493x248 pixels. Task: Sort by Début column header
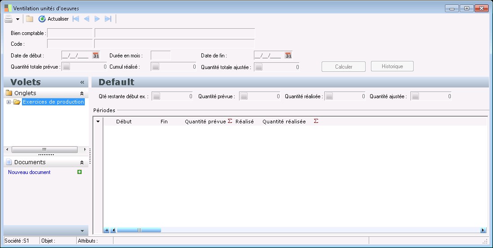click(124, 122)
